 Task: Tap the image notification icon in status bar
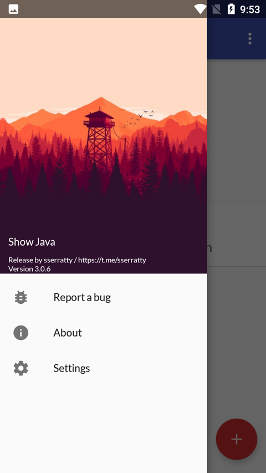13,9
